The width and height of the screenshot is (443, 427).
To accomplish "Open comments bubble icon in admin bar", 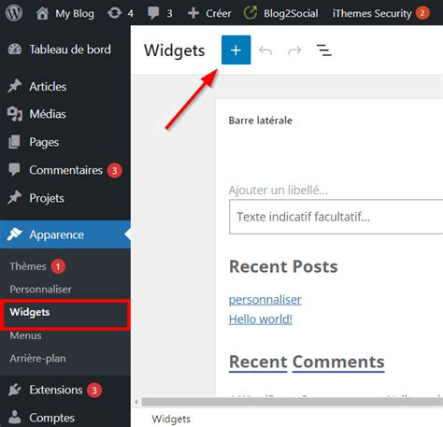I will click(153, 13).
